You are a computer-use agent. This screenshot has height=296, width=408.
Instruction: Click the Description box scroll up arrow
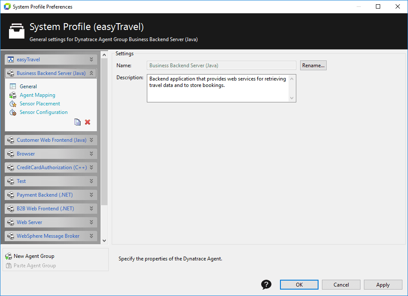292,79
